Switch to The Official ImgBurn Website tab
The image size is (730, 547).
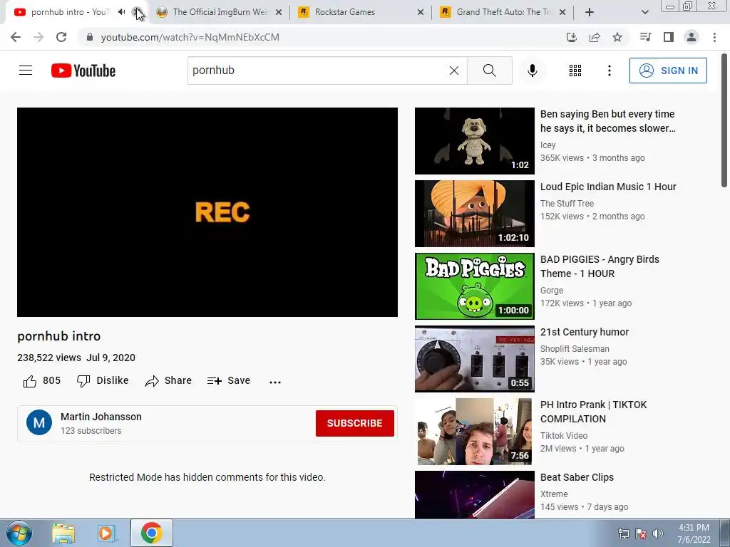pos(219,12)
